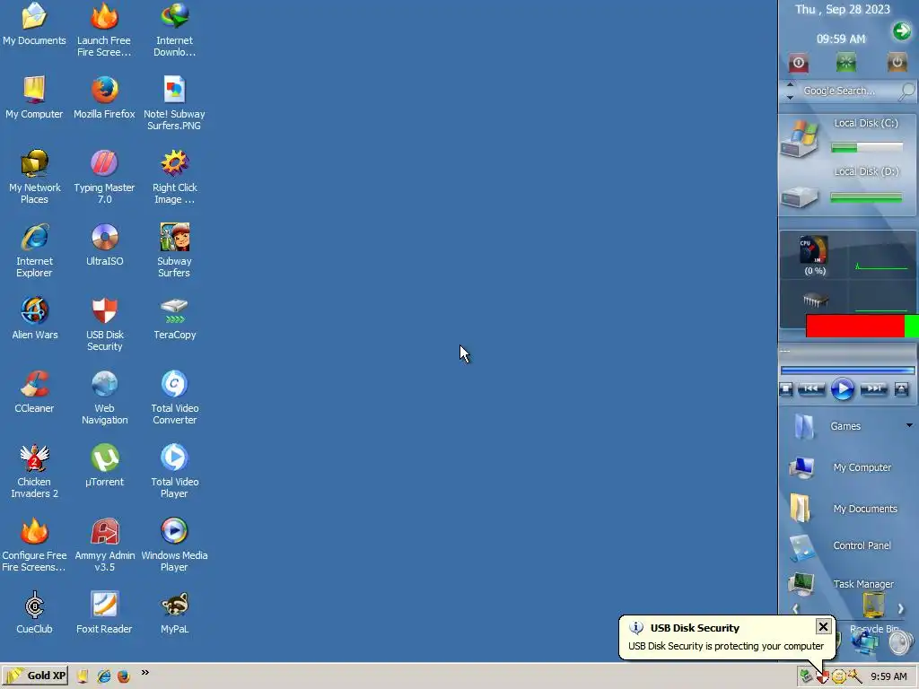Screen dimensions: 919x689
Task: Click the green restart sidebar button
Action: point(845,62)
